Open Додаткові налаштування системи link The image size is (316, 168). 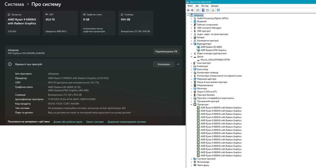(127, 122)
